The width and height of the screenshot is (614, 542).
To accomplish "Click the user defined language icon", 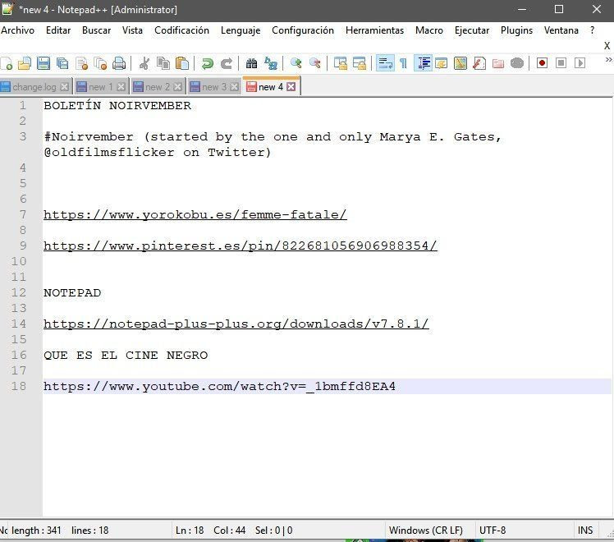I will [442, 63].
